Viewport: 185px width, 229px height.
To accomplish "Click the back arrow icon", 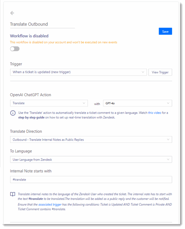I will (12, 13).
